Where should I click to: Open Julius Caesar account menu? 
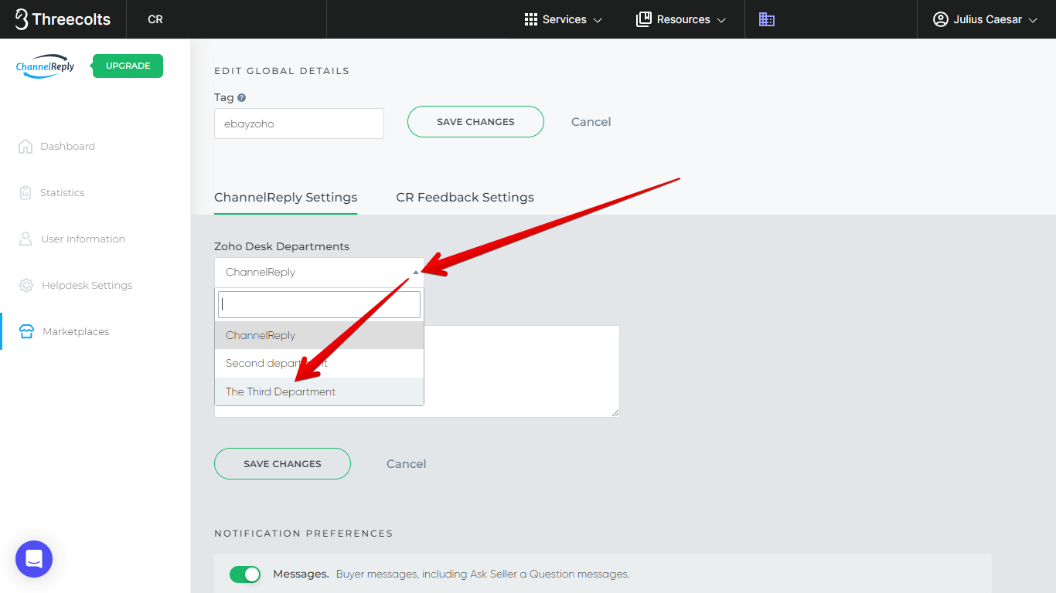(x=985, y=19)
